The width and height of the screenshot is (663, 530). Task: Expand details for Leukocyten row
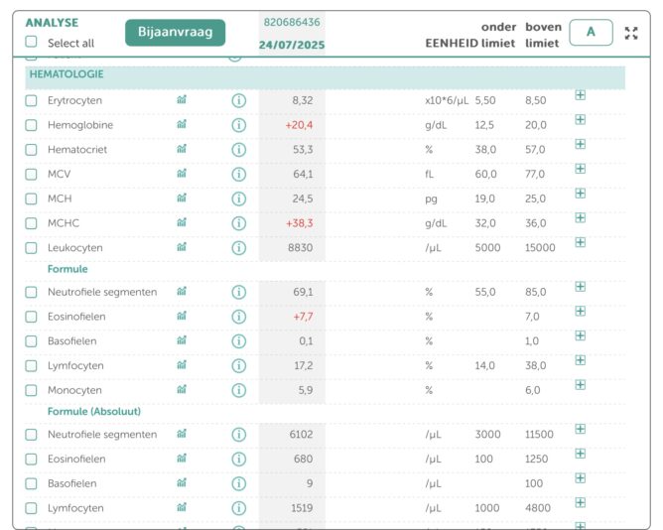click(x=581, y=242)
